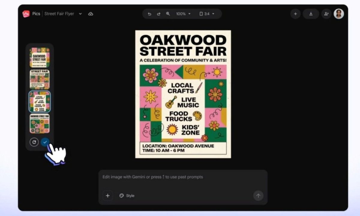
Task: Select the second flyer variation thumbnail
Action: click(40, 79)
